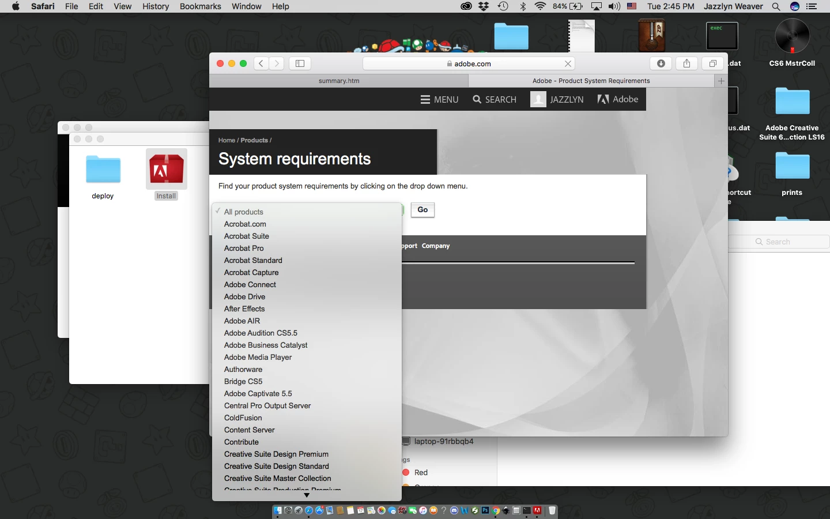Open the Bookmarks menu
The image size is (830, 519).
coord(200,6)
